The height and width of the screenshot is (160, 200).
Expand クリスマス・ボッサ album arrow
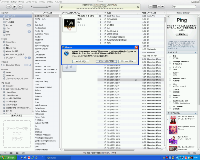(167, 120)
